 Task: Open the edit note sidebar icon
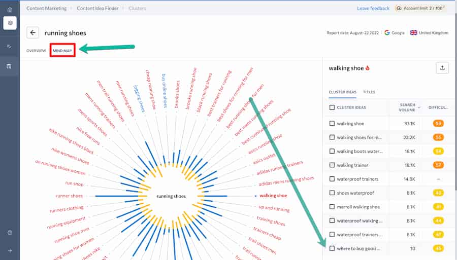click(9, 46)
